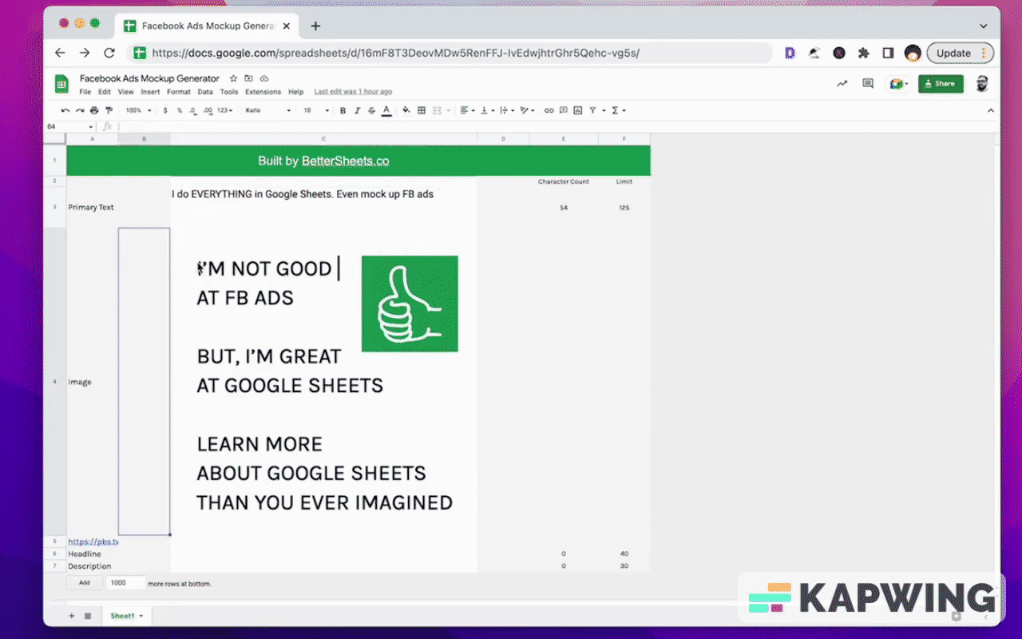Open the borders tool

coord(422,110)
